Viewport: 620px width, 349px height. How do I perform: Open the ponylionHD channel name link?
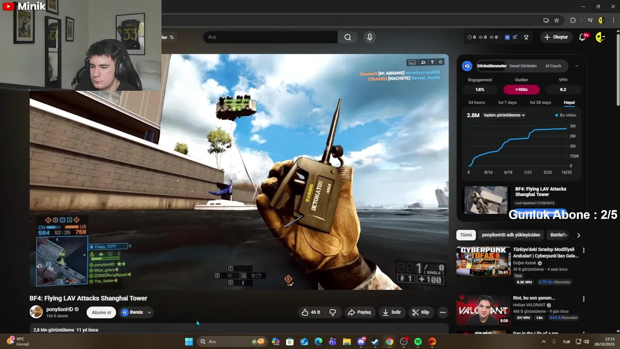[60, 309]
